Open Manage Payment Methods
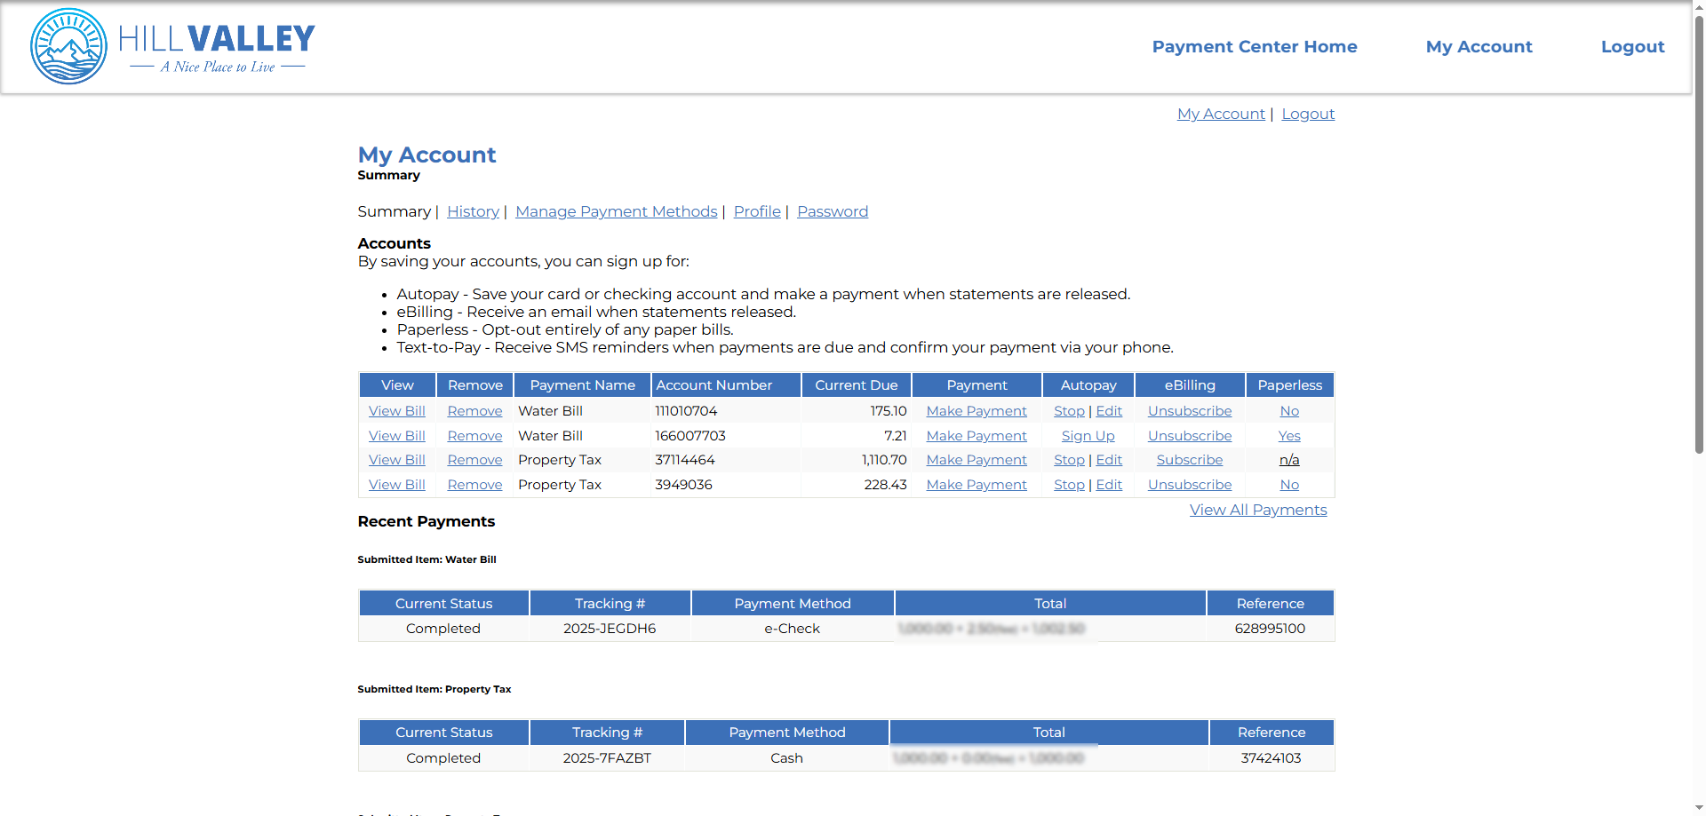This screenshot has height=816, width=1706. click(616, 211)
